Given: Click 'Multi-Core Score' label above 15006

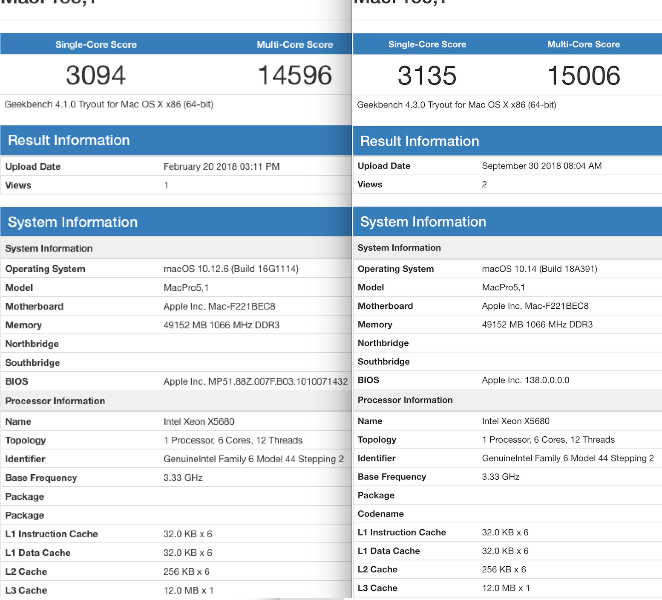Looking at the screenshot, I should pyautogui.click(x=584, y=44).
